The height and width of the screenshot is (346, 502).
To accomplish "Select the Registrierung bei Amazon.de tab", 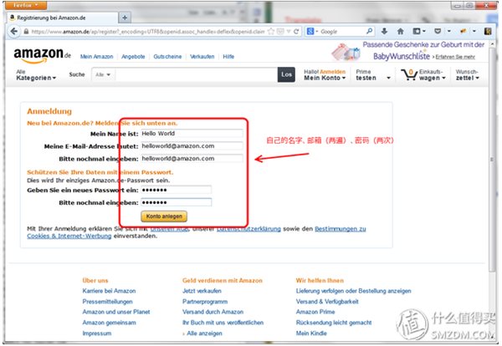I will 63,18.
